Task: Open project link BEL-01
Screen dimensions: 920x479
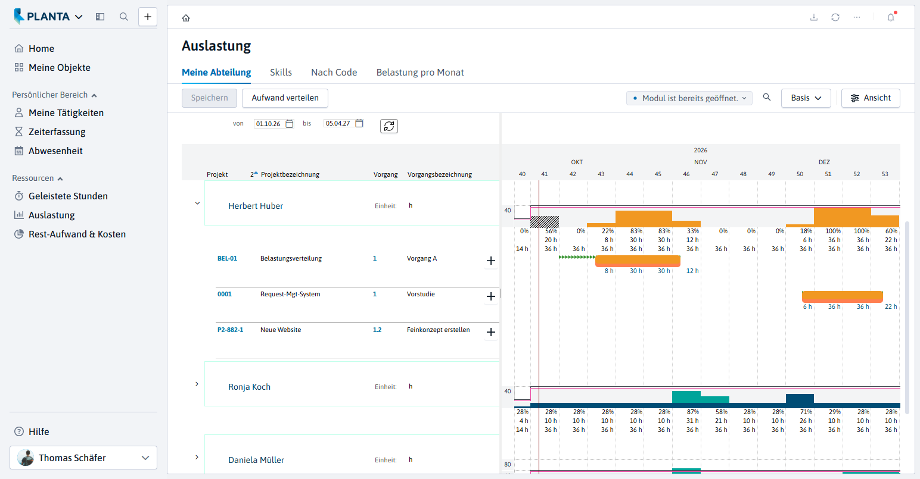Action: (x=227, y=259)
